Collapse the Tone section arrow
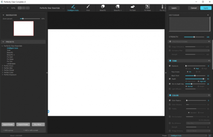The image size is (213, 137). [x=209, y=61]
